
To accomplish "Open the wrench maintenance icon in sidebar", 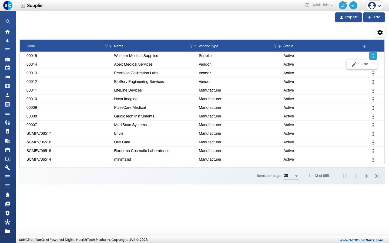I will (x=8, y=168).
